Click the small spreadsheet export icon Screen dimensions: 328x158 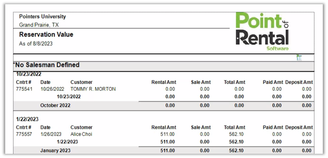pyautogui.click(x=299, y=58)
